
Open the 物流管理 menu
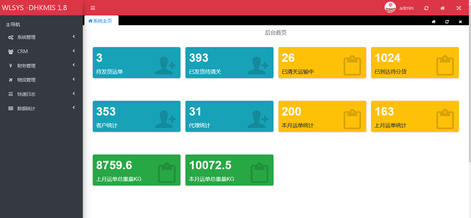(41, 80)
